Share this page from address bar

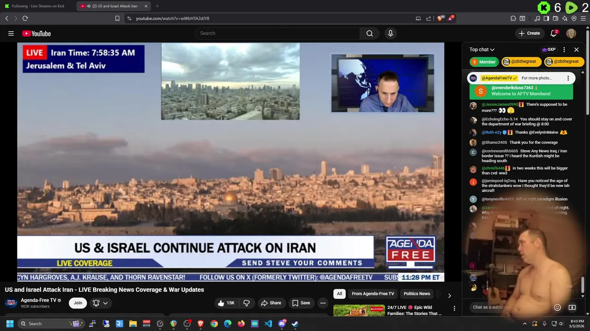click(x=429, y=18)
